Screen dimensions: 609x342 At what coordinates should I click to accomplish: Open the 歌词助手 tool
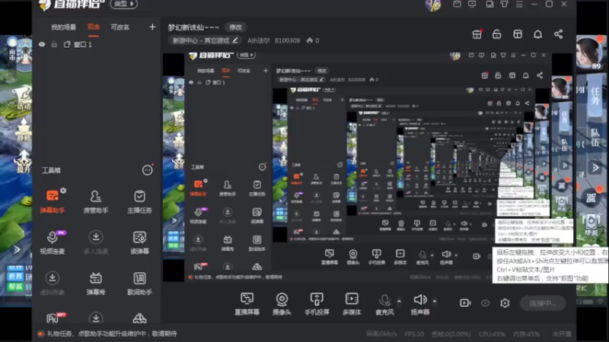tap(139, 283)
